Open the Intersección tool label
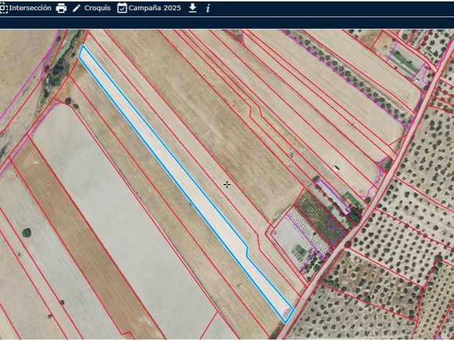454x341 pixels. [x=29, y=8]
